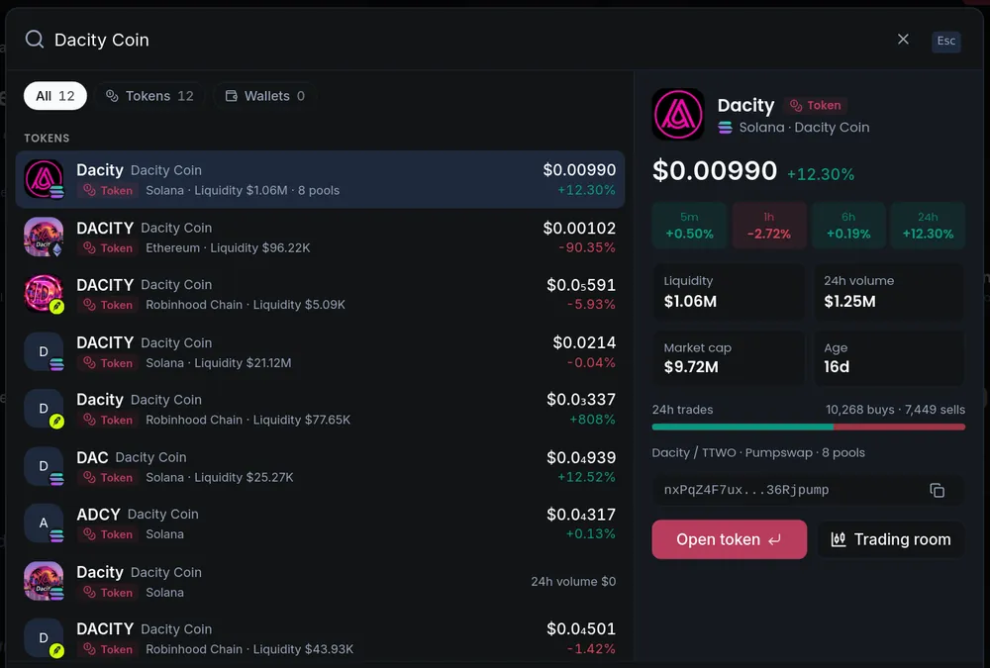990x668 pixels.
Task: Open the Trading room
Action: [891, 539]
